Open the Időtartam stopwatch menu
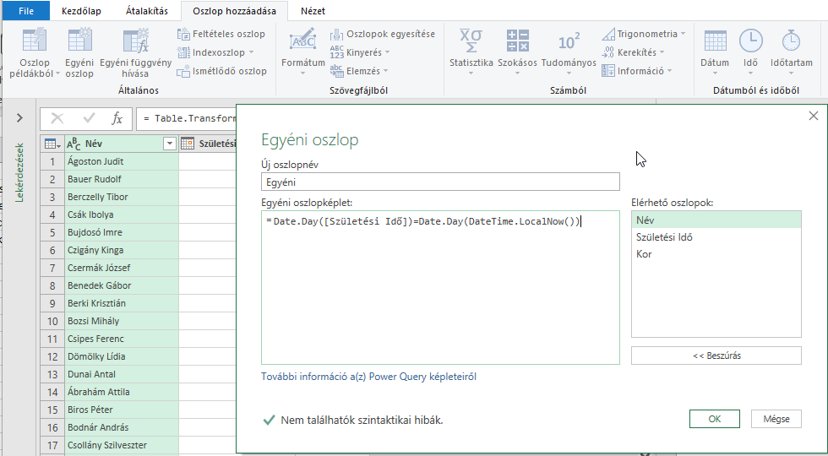828x456 pixels. point(791,53)
